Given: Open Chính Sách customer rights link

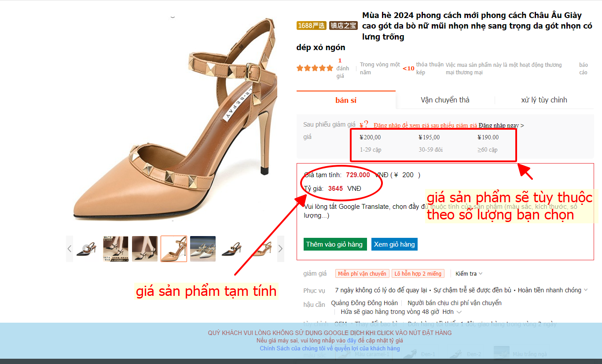Looking at the screenshot, I should coord(330,348).
